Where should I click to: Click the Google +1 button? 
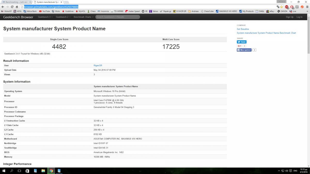[x=240, y=46]
